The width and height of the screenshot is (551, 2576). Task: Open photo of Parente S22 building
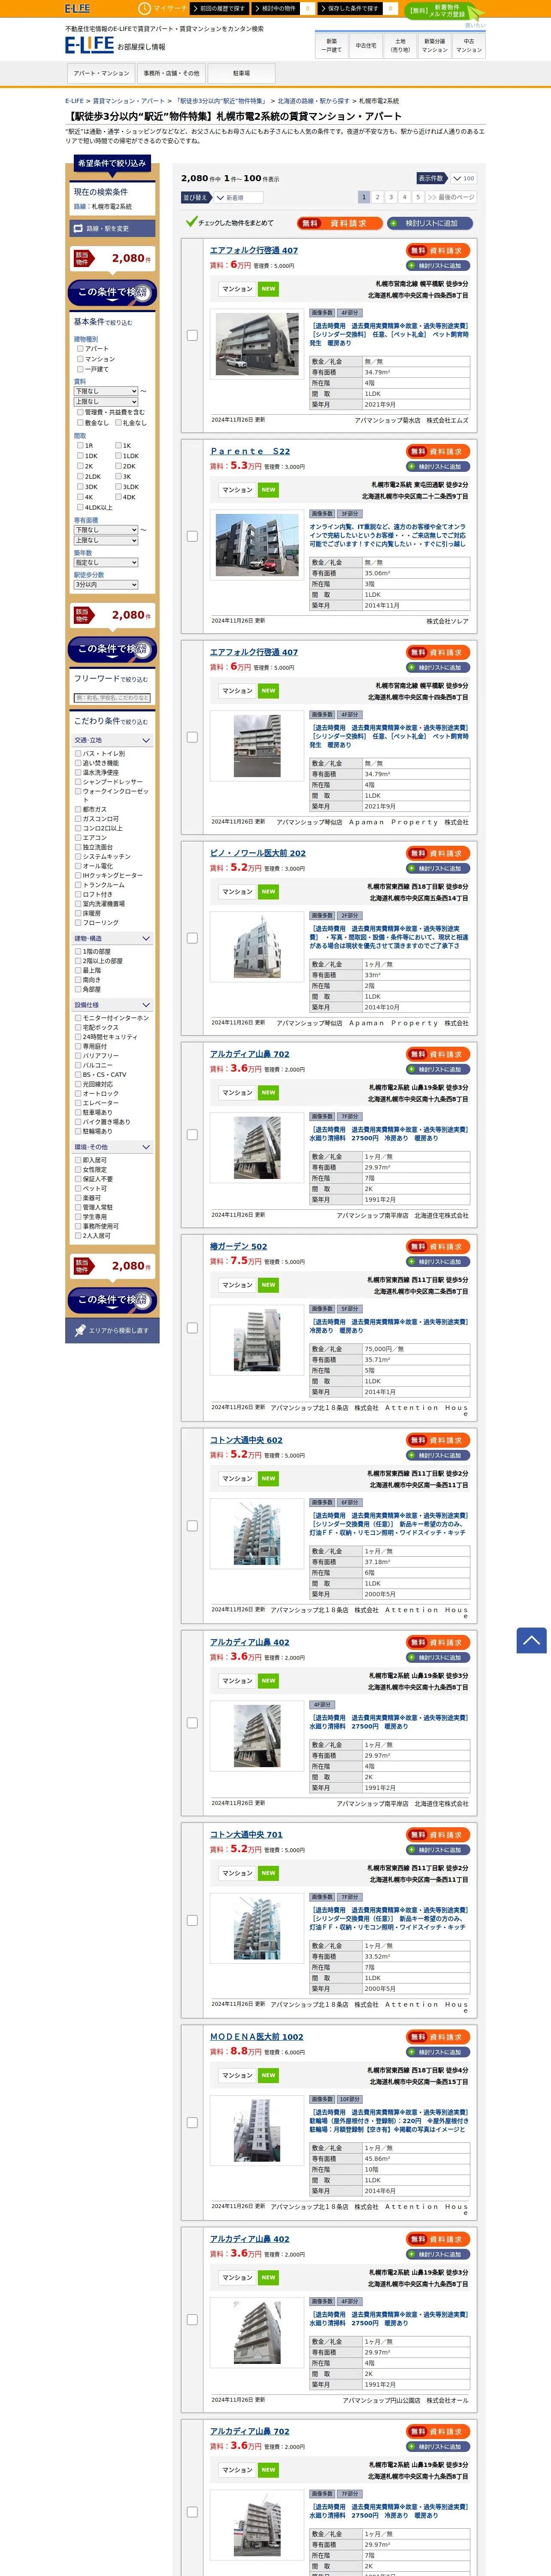(x=257, y=545)
